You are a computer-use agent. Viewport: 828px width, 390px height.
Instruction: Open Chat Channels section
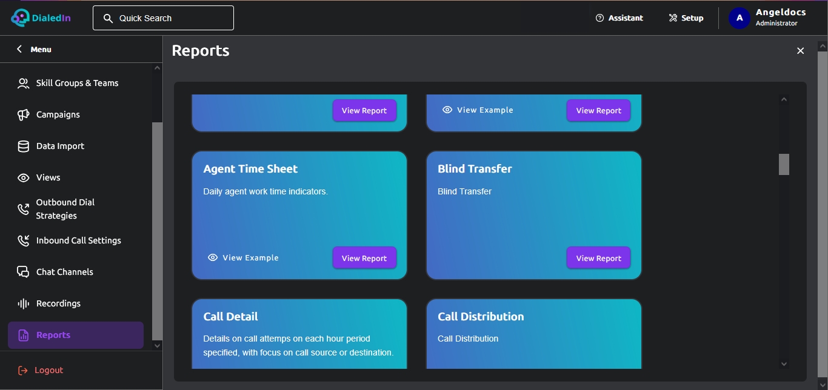click(76, 272)
